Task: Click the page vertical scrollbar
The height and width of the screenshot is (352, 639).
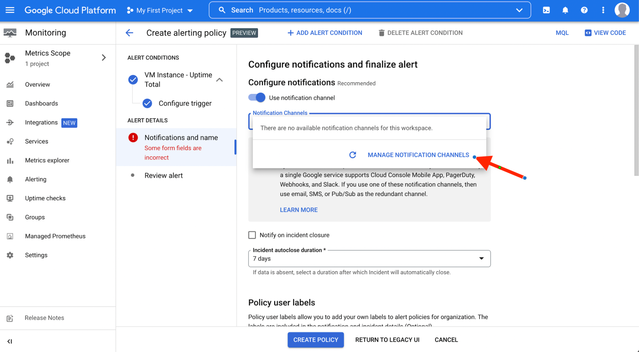Action: pyautogui.click(x=636, y=110)
